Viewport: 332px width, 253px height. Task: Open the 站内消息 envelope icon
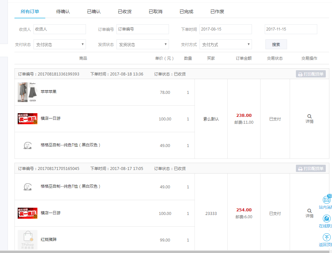(x=327, y=200)
